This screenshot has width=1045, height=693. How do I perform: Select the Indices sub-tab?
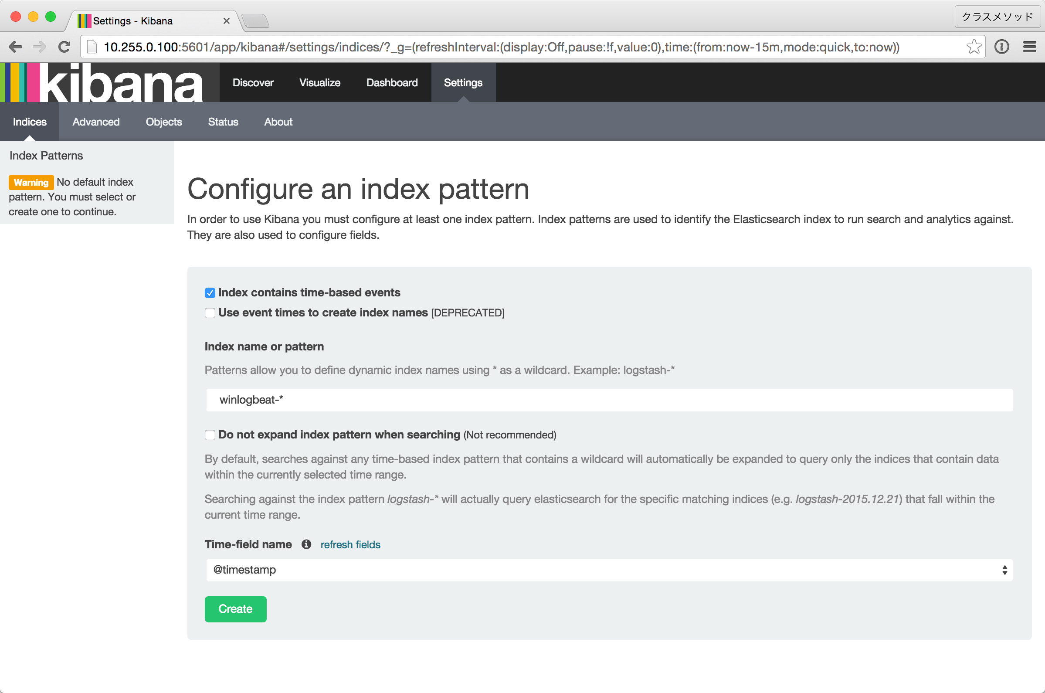(30, 122)
